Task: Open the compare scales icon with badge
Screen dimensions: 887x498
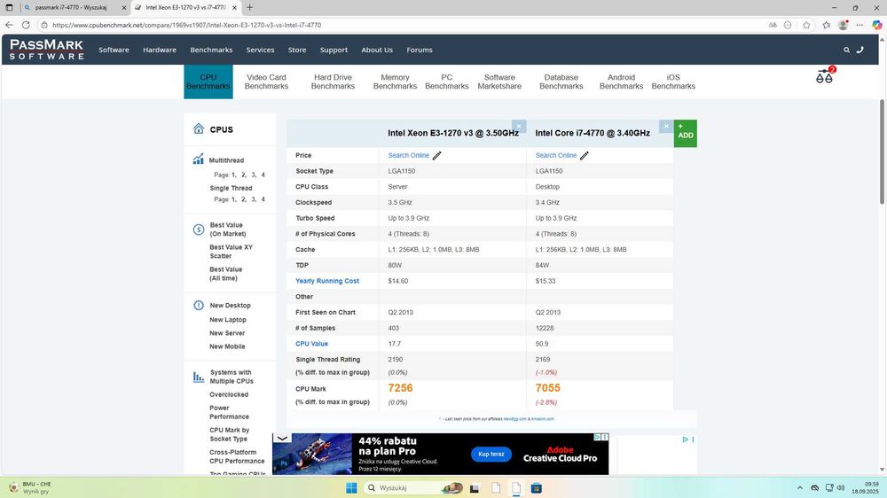Action: pyautogui.click(x=825, y=75)
